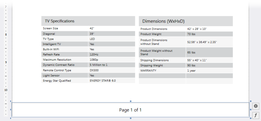Click the expression editor f icon

tap(256, 115)
